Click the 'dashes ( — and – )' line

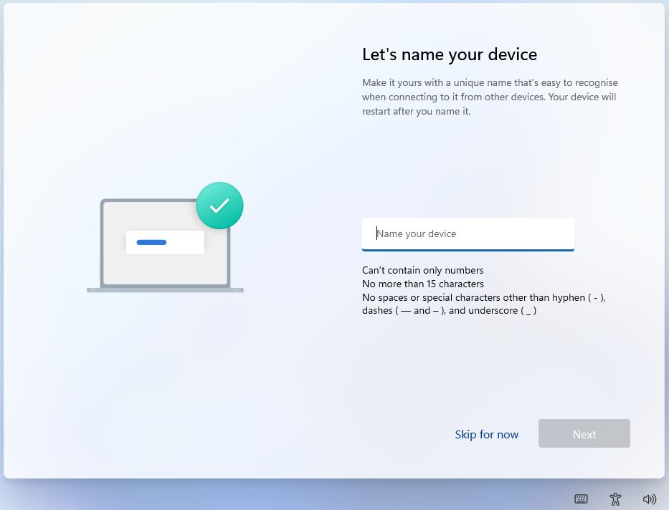[x=450, y=311]
